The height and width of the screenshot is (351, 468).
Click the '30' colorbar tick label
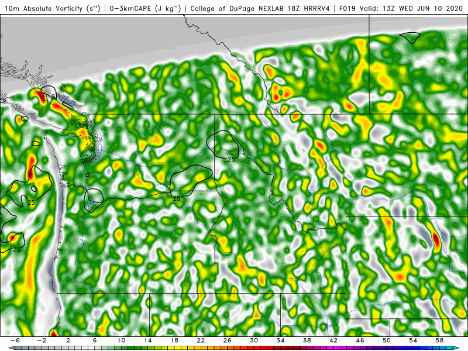pos(254,340)
